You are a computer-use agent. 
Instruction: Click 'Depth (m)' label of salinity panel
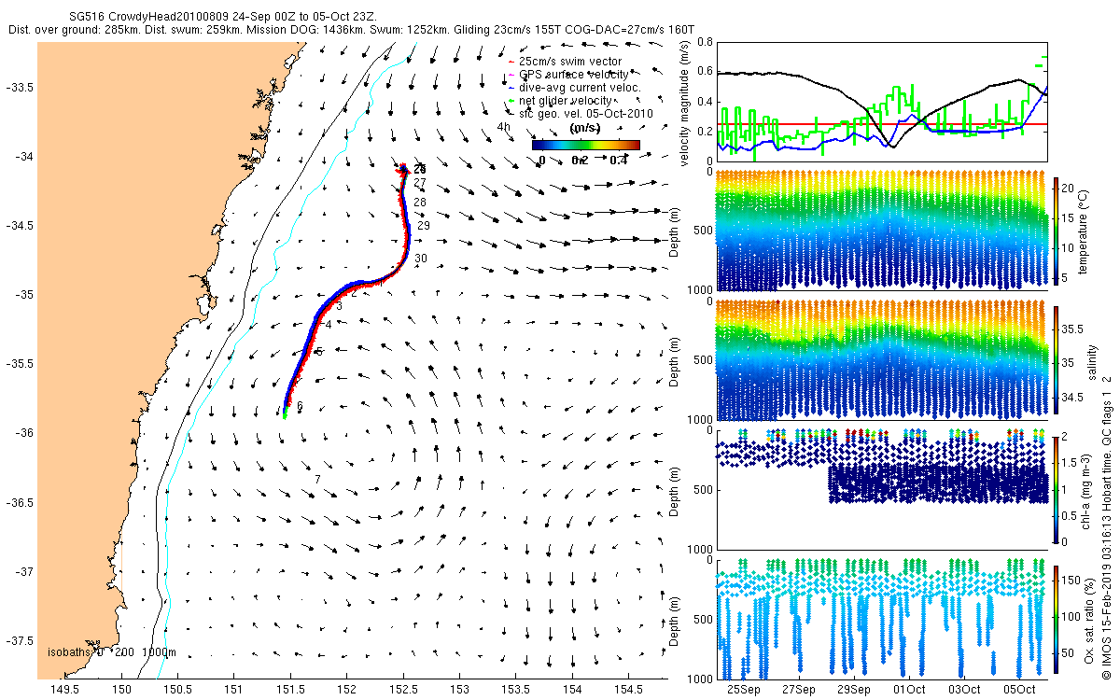point(673,360)
